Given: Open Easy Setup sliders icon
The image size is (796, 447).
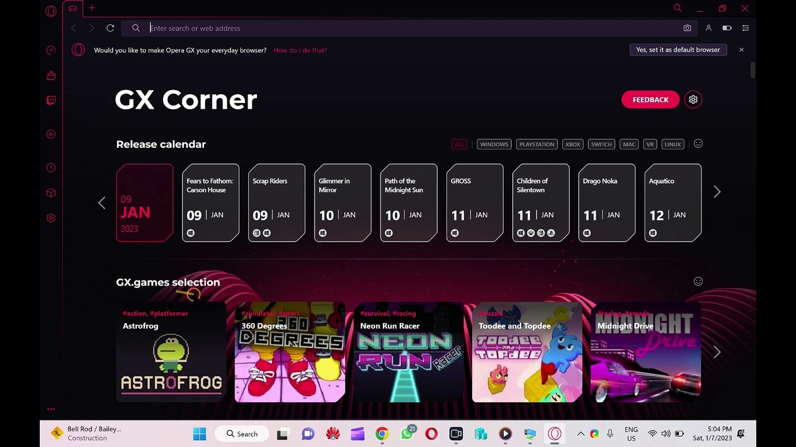Looking at the screenshot, I should [x=745, y=28].
